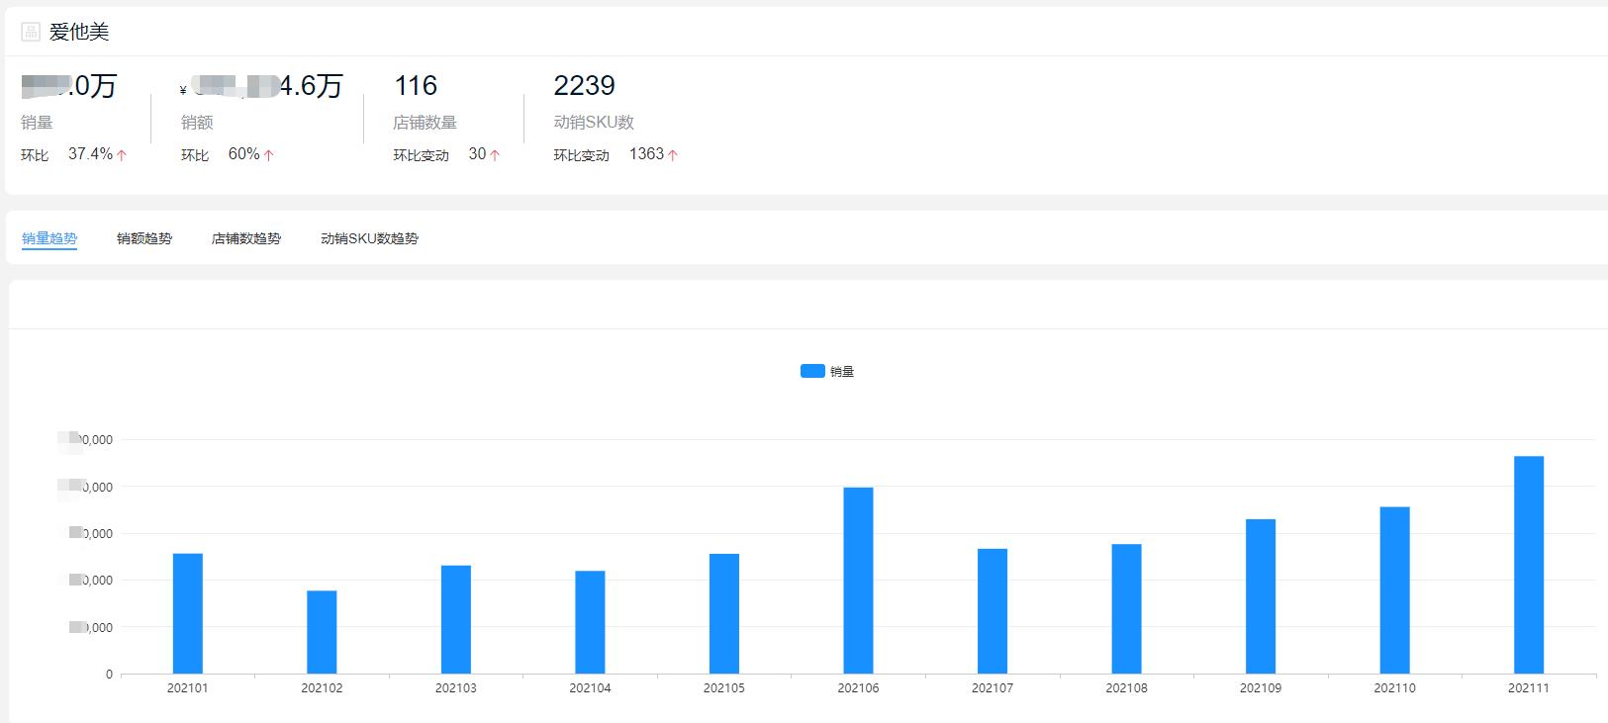1608x723 pixels.
Task: Select the 202102 sales bar
Action: [322, 632]
